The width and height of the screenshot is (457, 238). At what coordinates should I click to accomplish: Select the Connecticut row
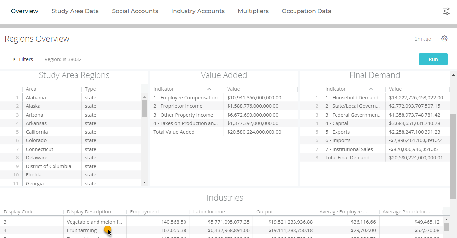click(x=71, y=149)
